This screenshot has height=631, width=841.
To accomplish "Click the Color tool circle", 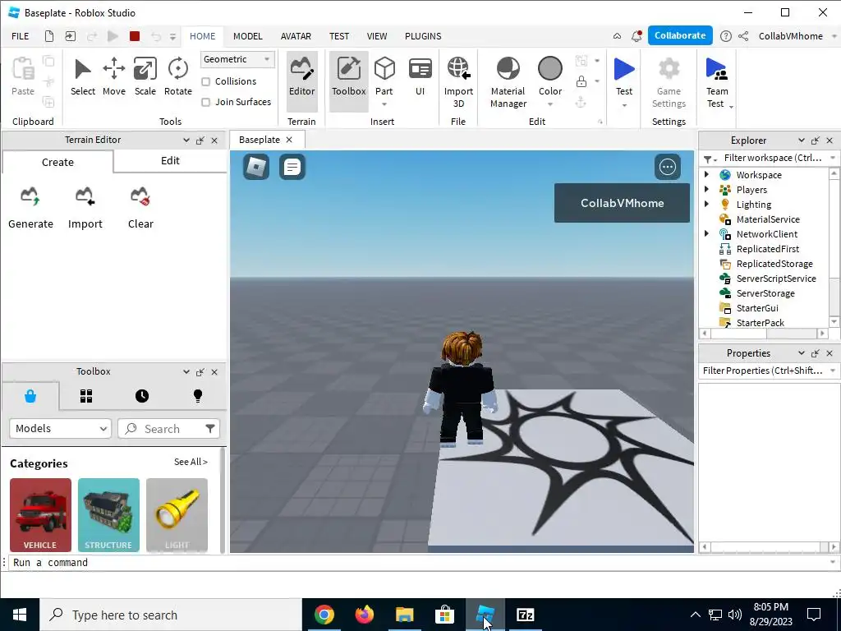I will 549,69.
